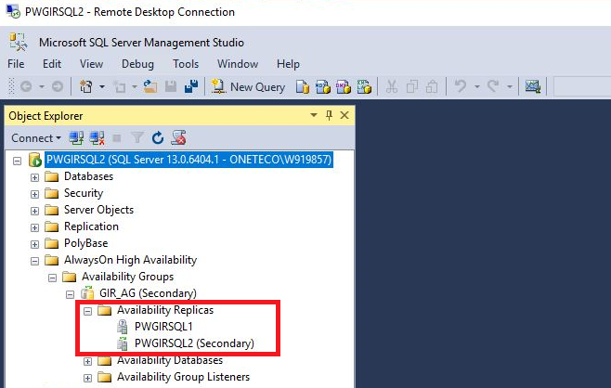
Task: Click the New Project toolbar icon
Action: coord(85,86)
